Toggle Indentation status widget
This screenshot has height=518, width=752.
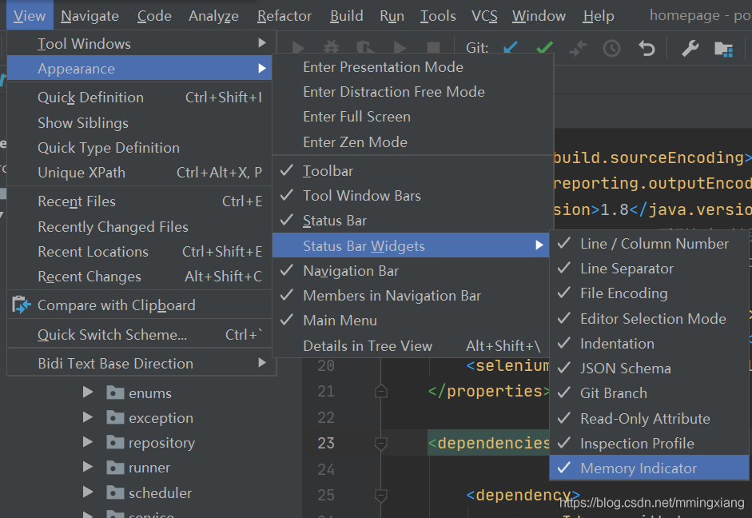tap(650, 344)
